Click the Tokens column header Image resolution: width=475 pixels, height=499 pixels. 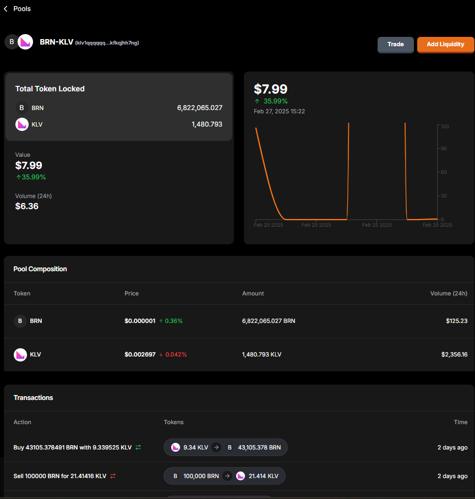tap(173, 423)
